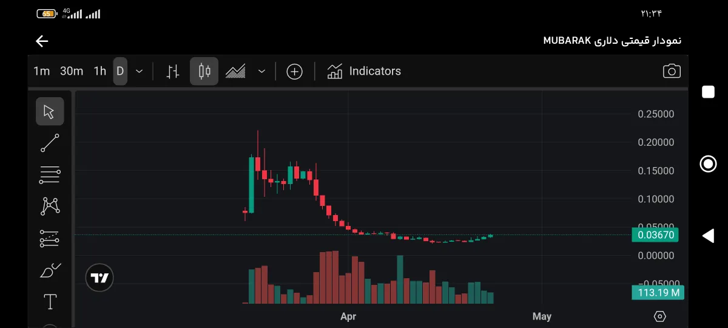Switch to area chart style
728x328 pixels.
(x=235, y=71)
